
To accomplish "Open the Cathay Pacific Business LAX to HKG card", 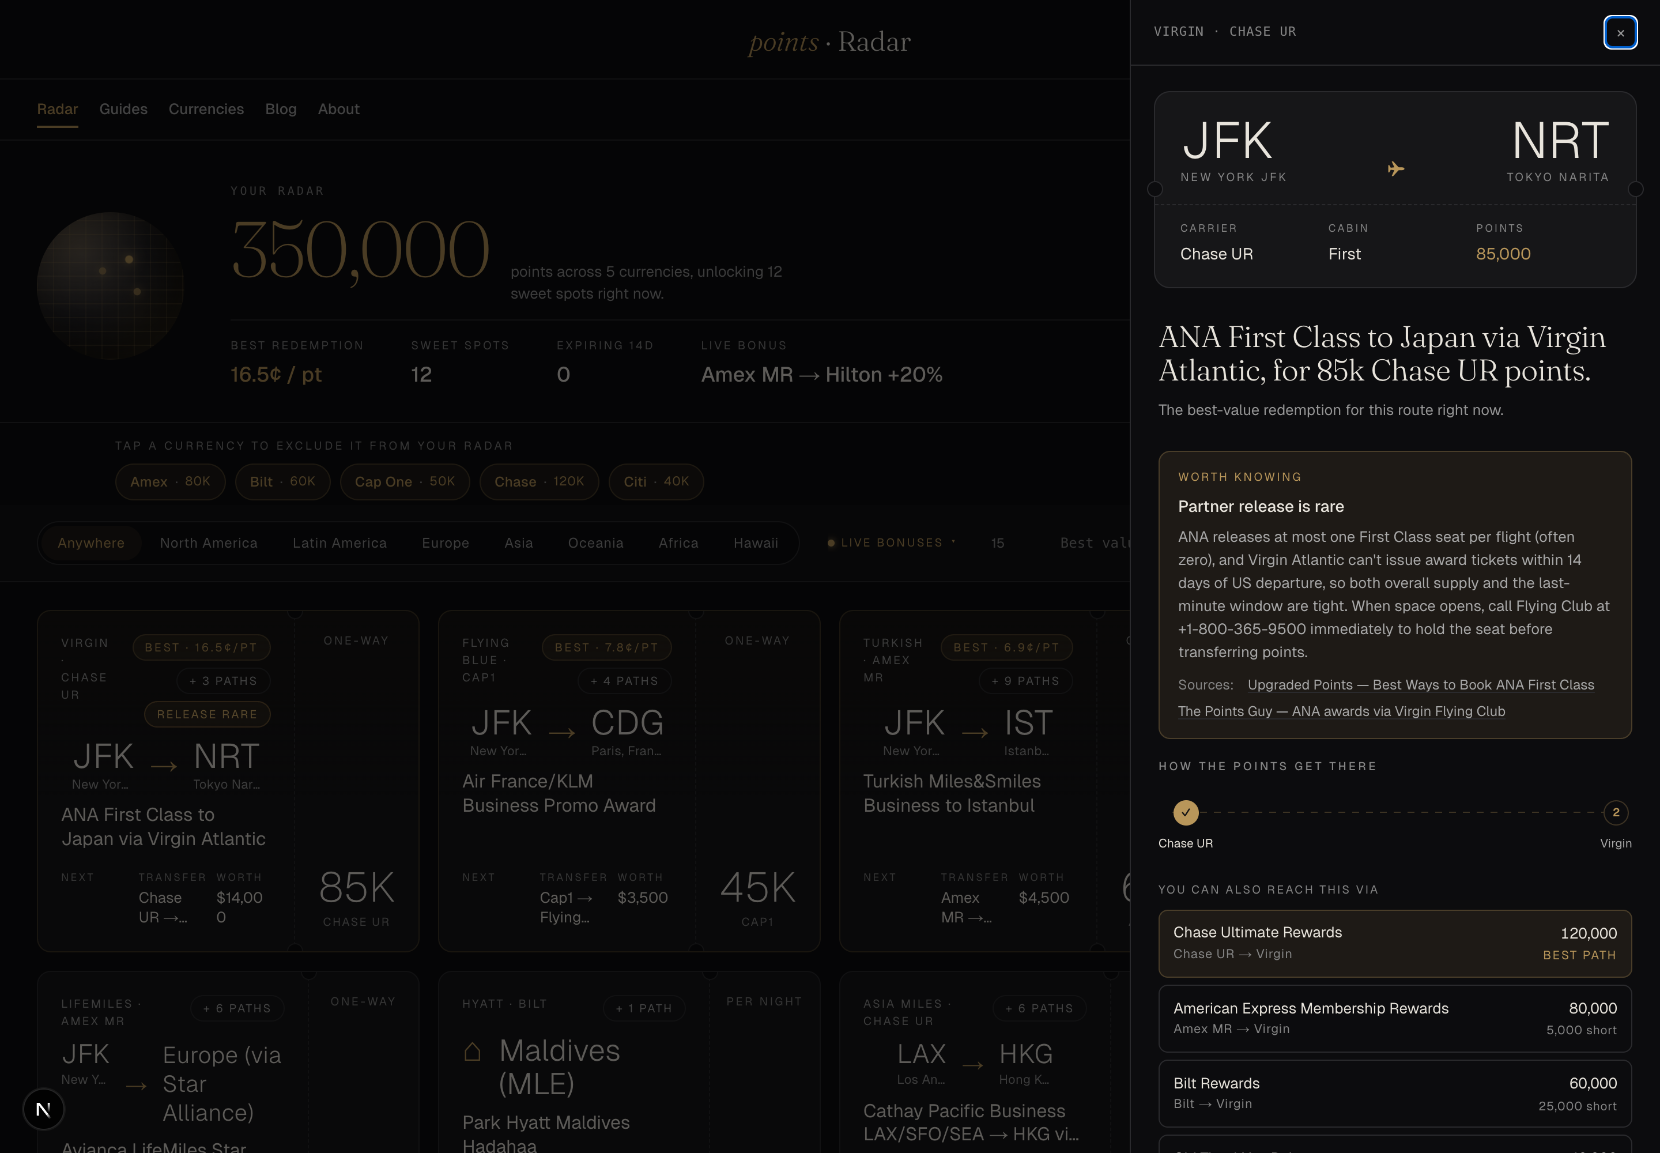I will pos(984,1062).
